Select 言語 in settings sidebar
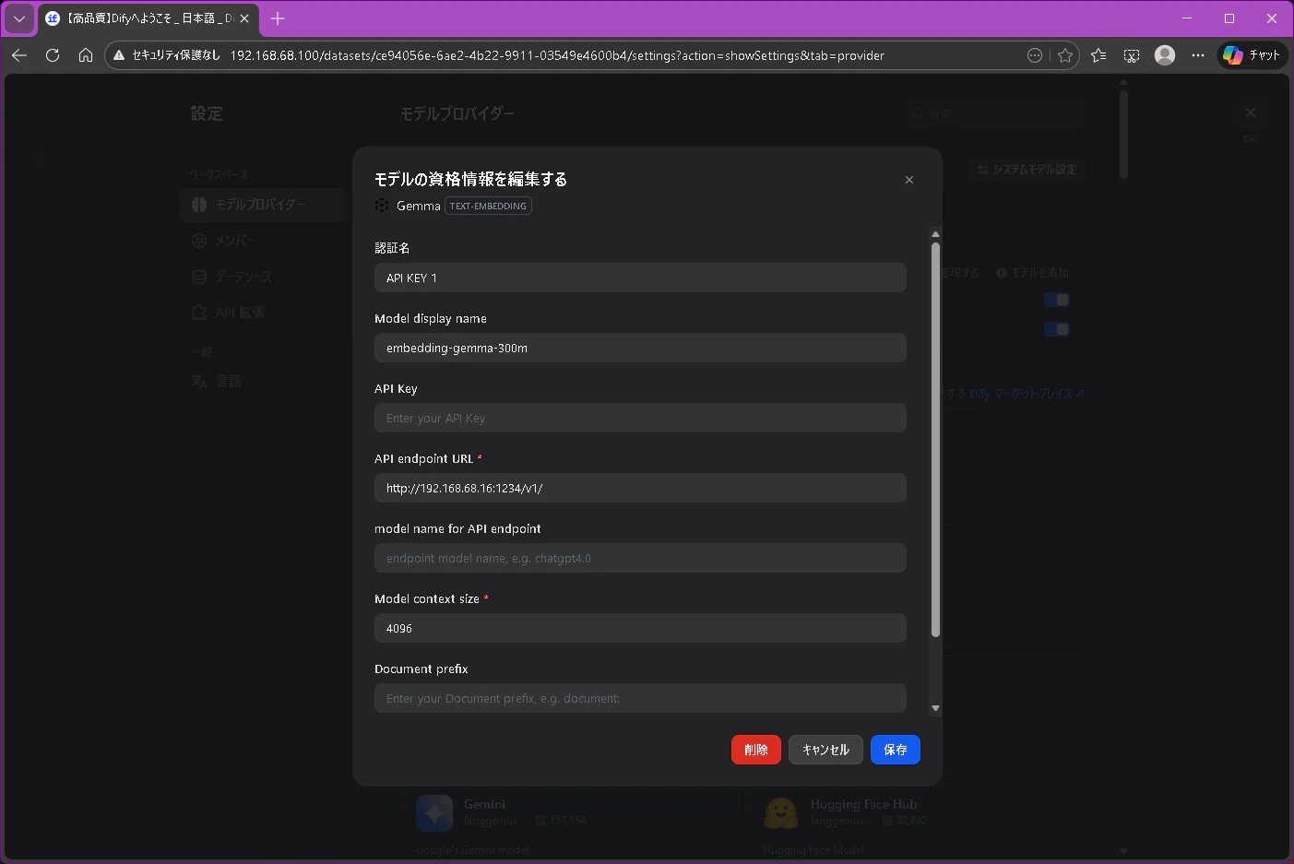The height and width of the screenshot is (864, 1294). (x=263, y=381)
